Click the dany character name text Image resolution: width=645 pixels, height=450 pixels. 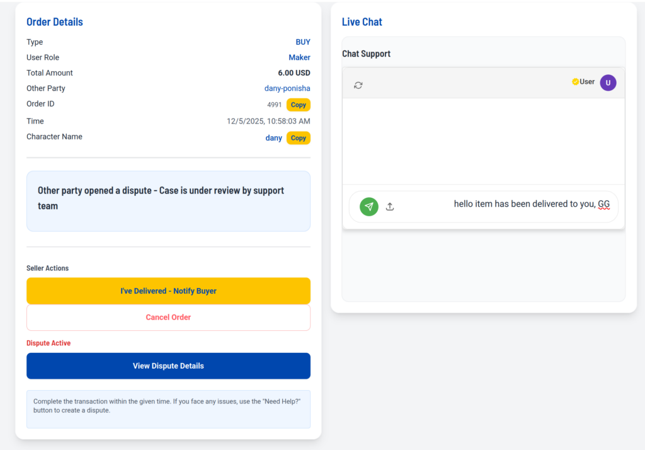pos(274,138)
